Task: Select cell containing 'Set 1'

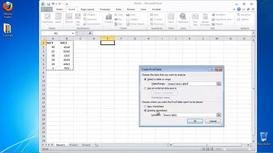Action: pyautogui.click(x=53, y=42)
